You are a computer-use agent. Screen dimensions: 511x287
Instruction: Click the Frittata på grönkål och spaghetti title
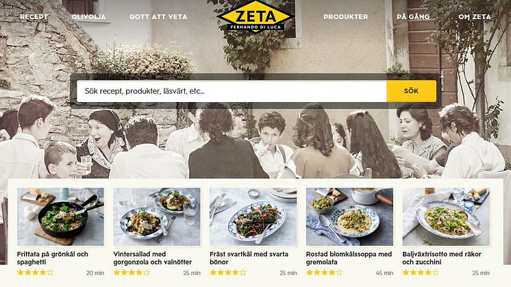pos(53,258)
